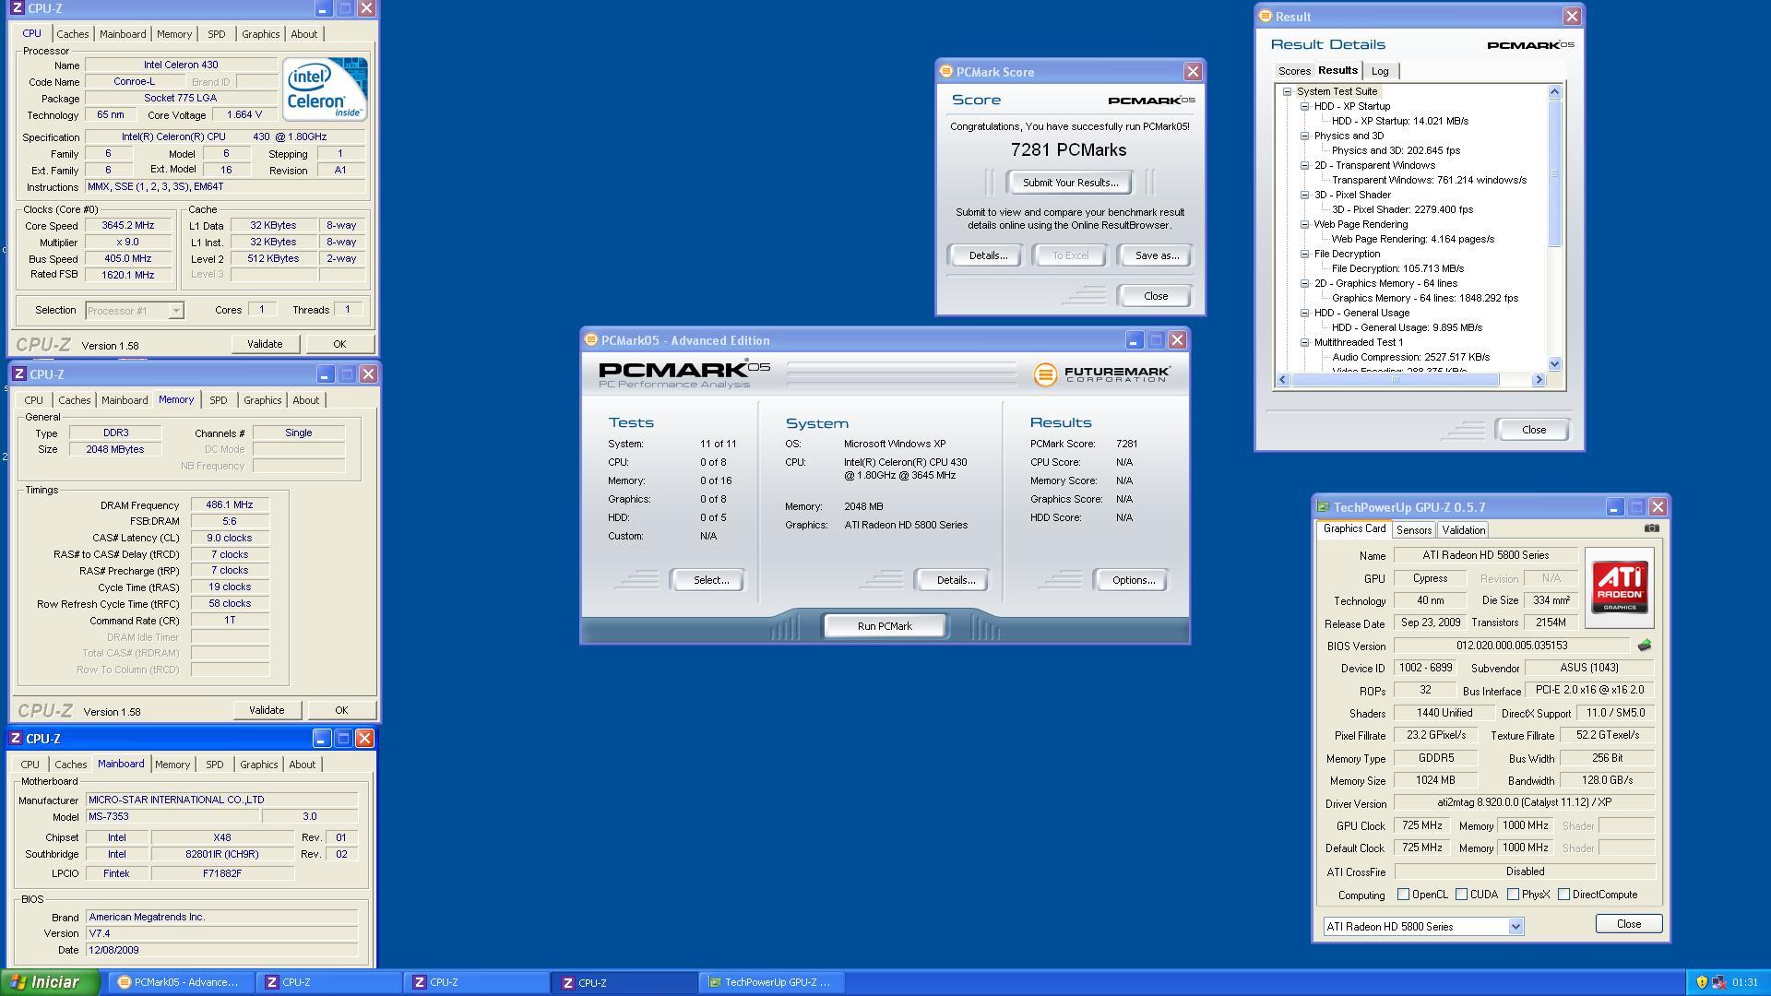Click Options... button under Results

(1133, 580)
